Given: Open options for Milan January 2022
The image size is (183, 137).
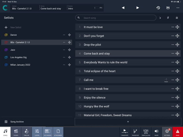Looking at the screenshot, I should pyautogui.click(x=64, y=65).
